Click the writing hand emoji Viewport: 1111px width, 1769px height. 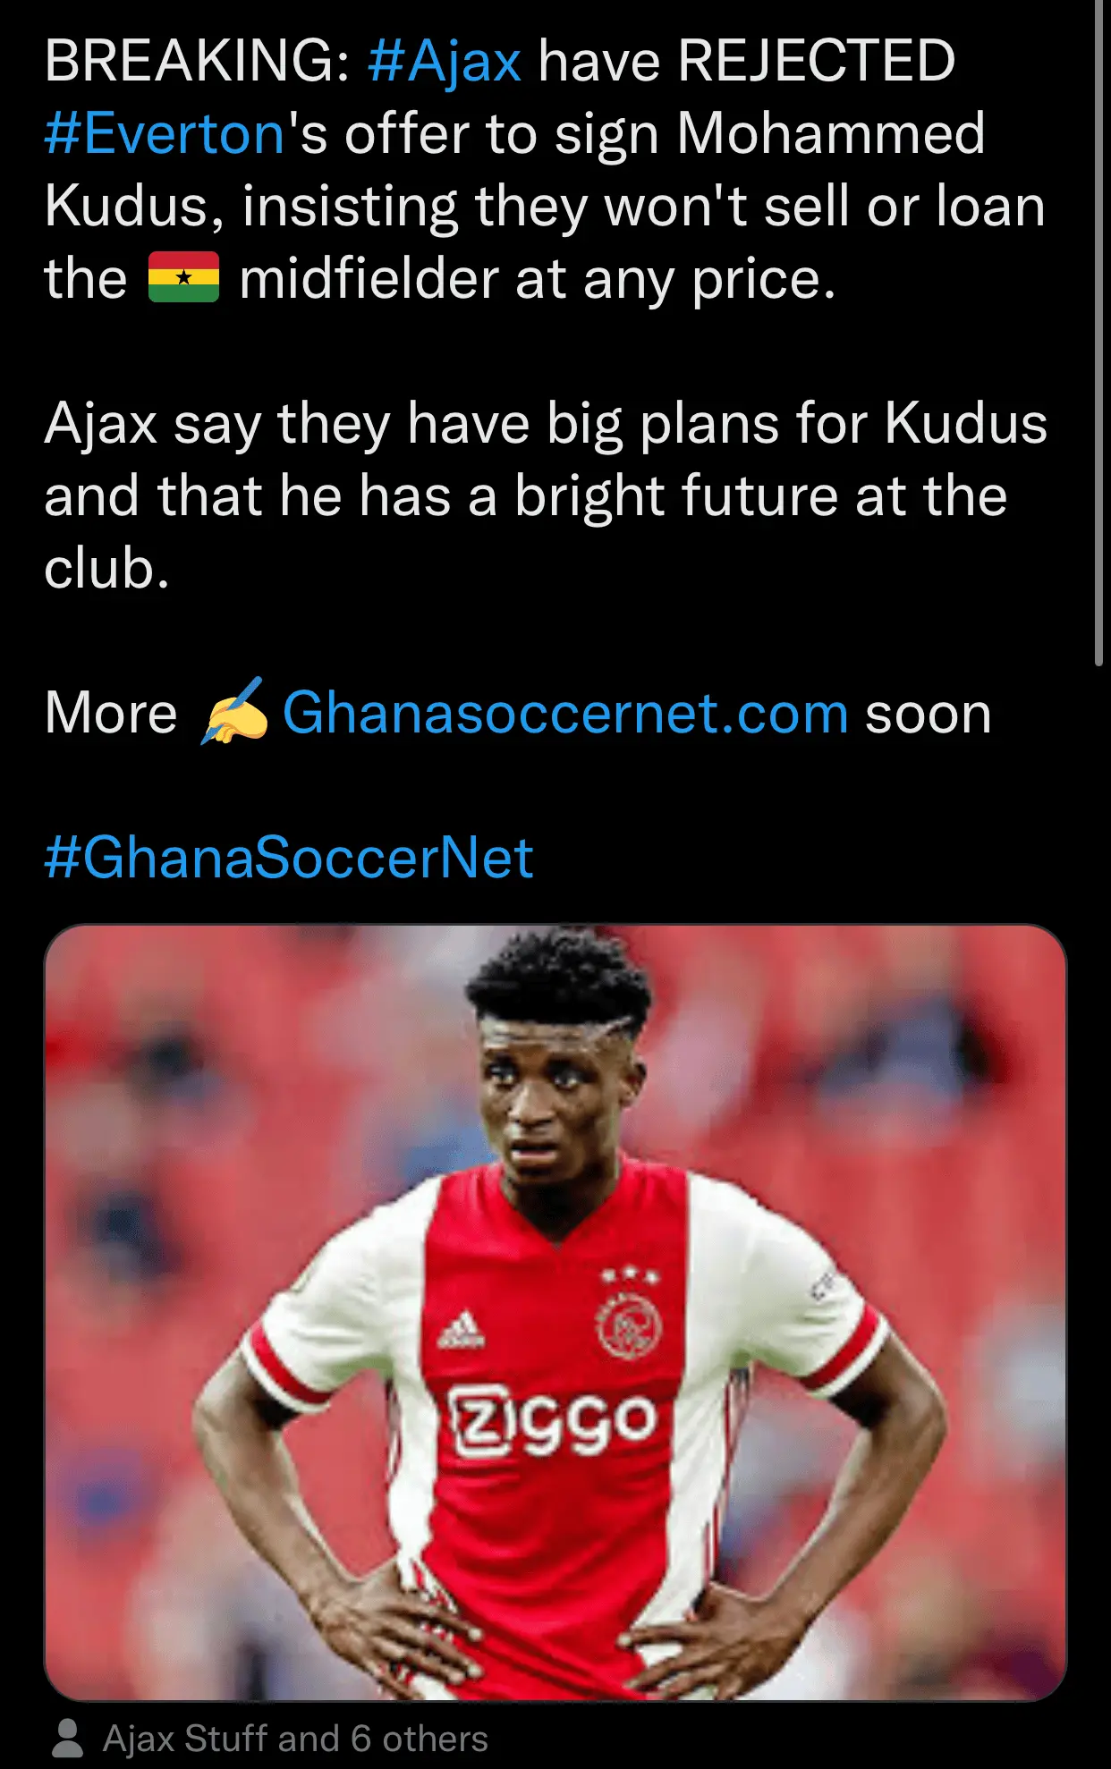233,712
